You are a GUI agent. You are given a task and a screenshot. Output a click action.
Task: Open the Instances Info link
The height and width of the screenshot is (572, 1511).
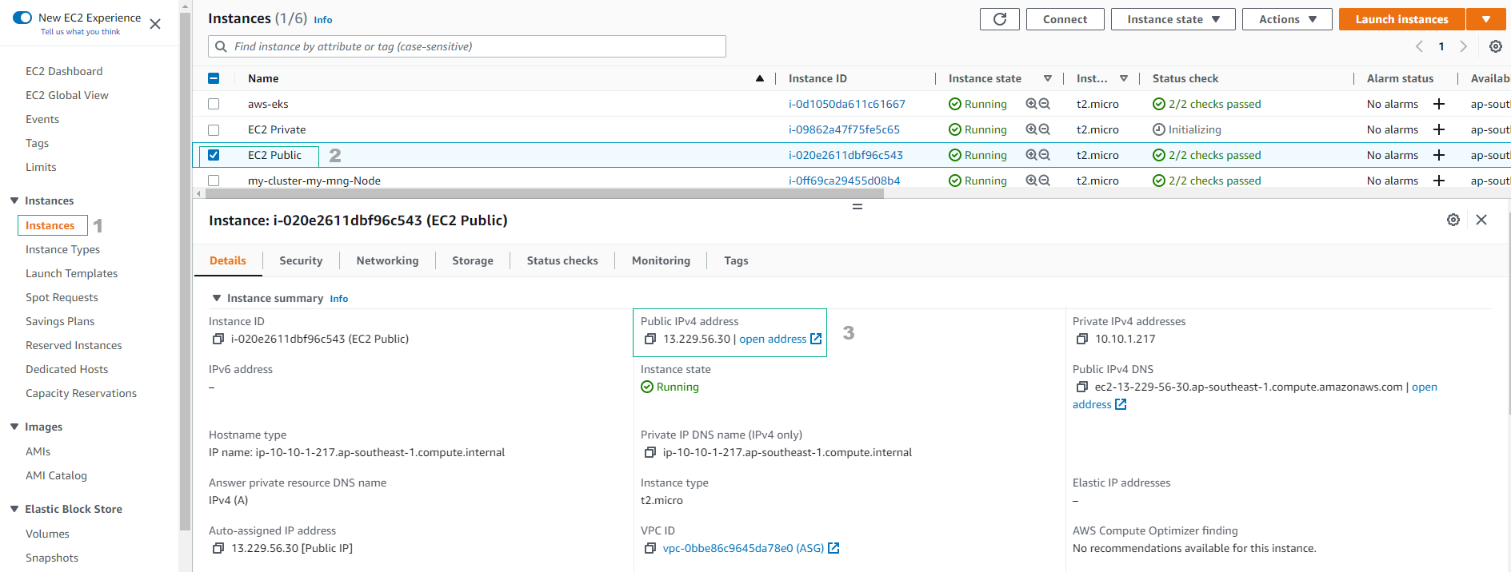point(322,20)
